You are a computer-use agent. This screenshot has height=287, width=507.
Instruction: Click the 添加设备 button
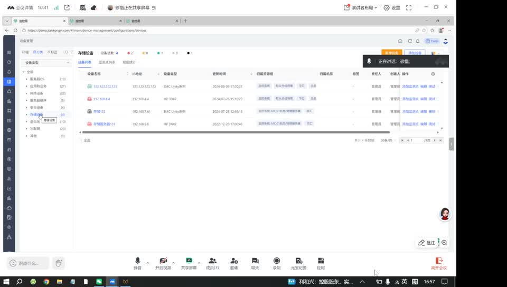click(x=415, y=53)
